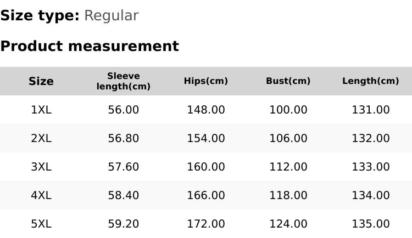This screenshot has height=238, width=412.
Task: Click the Bust(cm) column header
Action: pos(288,81)
